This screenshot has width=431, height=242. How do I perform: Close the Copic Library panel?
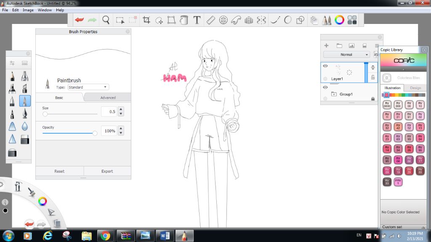coord(424,50)
